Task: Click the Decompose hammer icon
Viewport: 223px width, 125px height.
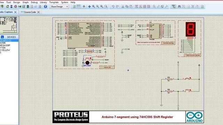Action: (x=166, y=7)
